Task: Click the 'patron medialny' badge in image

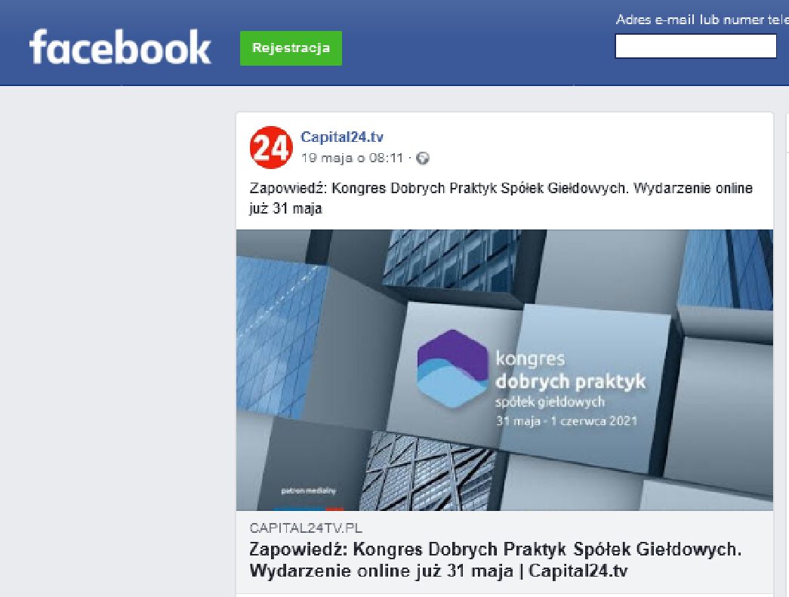Action: coord(308,491)
